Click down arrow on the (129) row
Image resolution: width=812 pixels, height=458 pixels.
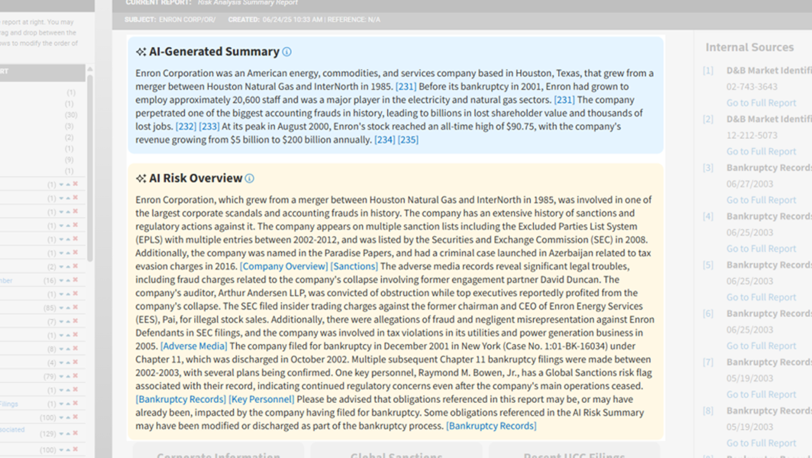point(62,432)
